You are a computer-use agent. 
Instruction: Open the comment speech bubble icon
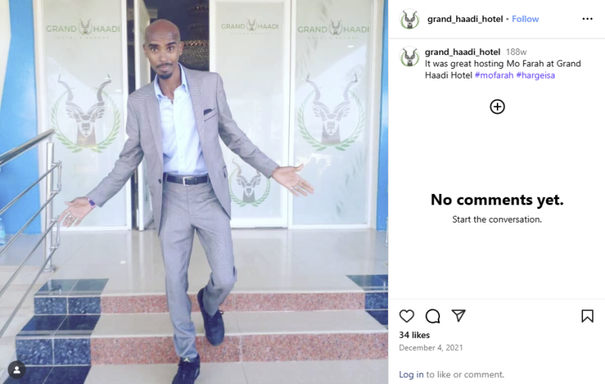pyautogui.click(x=433, y=316)
